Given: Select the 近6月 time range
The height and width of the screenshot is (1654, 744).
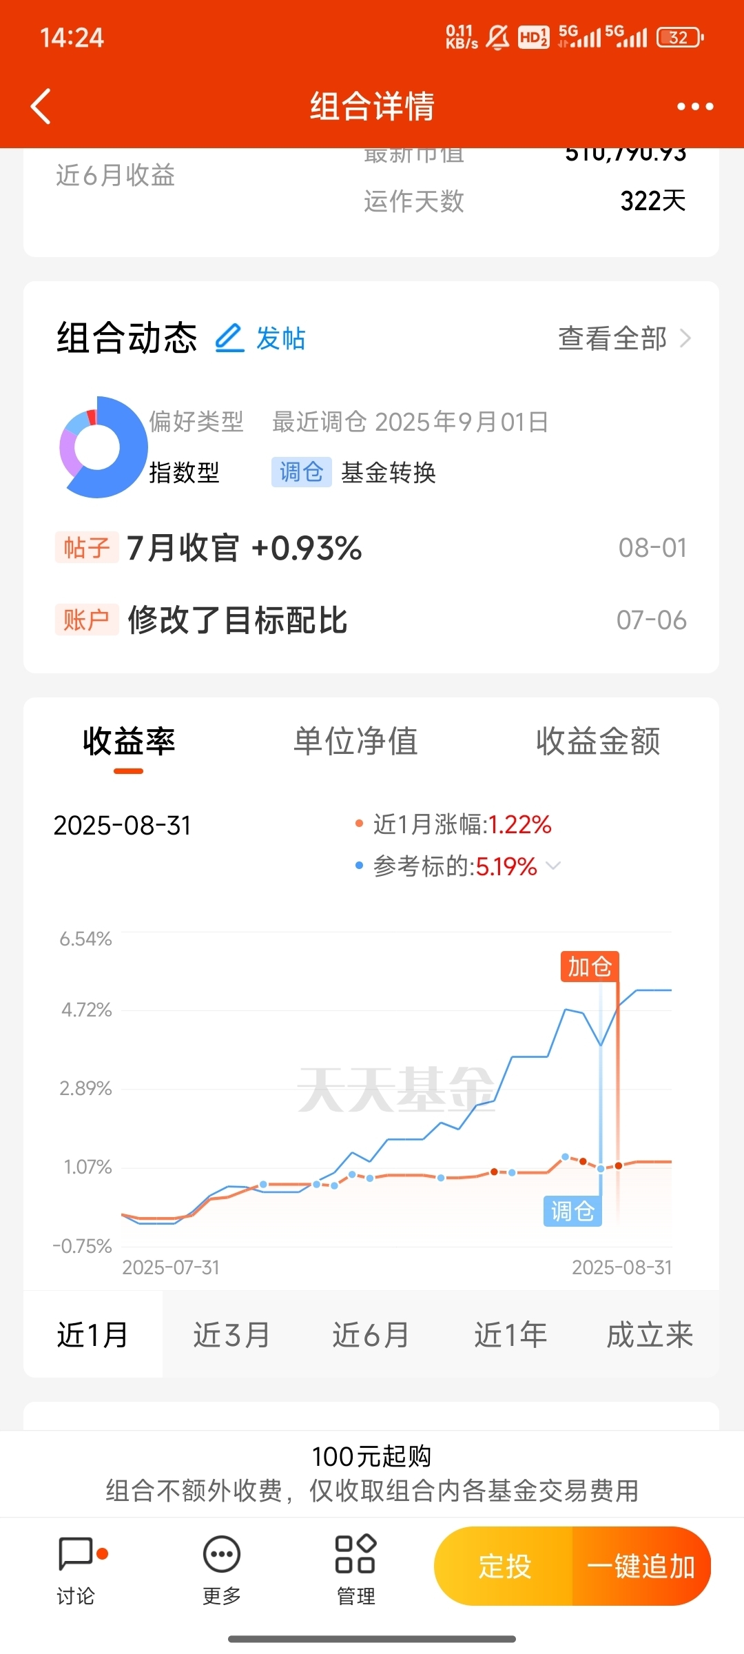Looking at the screenshot, I should 371,1335.
